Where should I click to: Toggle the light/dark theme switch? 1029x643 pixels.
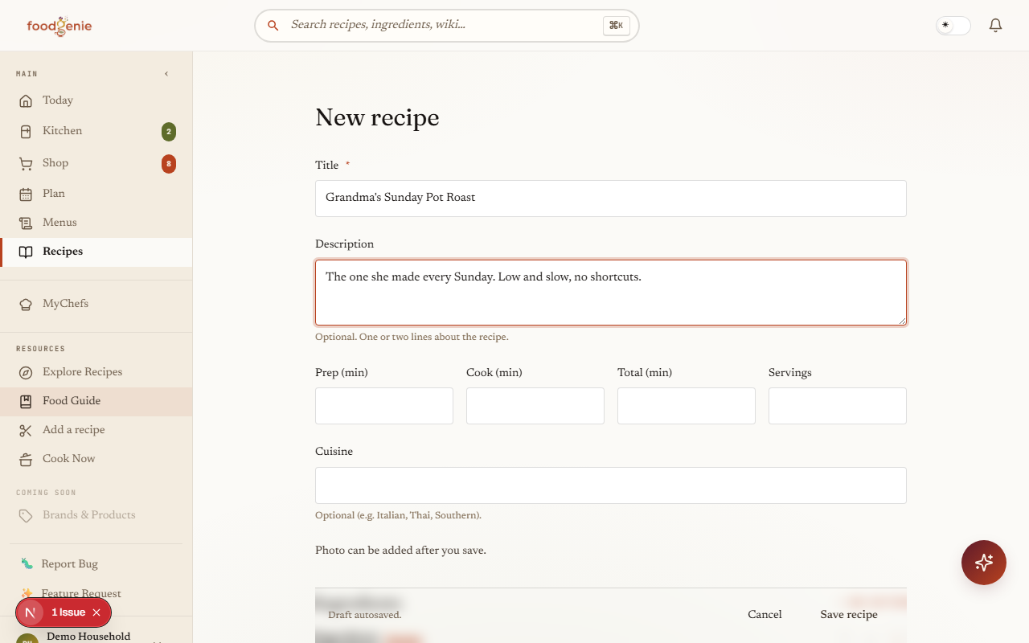tap(953, 26)
